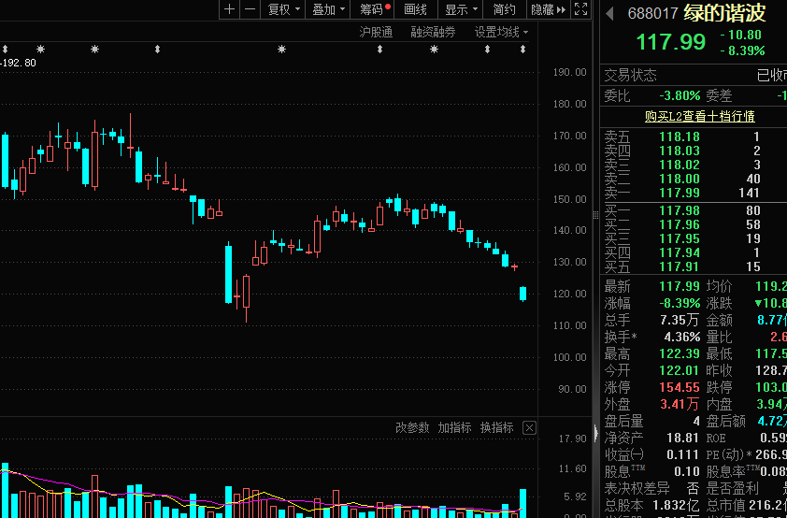Click the panel splitter grip handle
The height and width of the screenshot is (518, 787).
pos(595,215)
